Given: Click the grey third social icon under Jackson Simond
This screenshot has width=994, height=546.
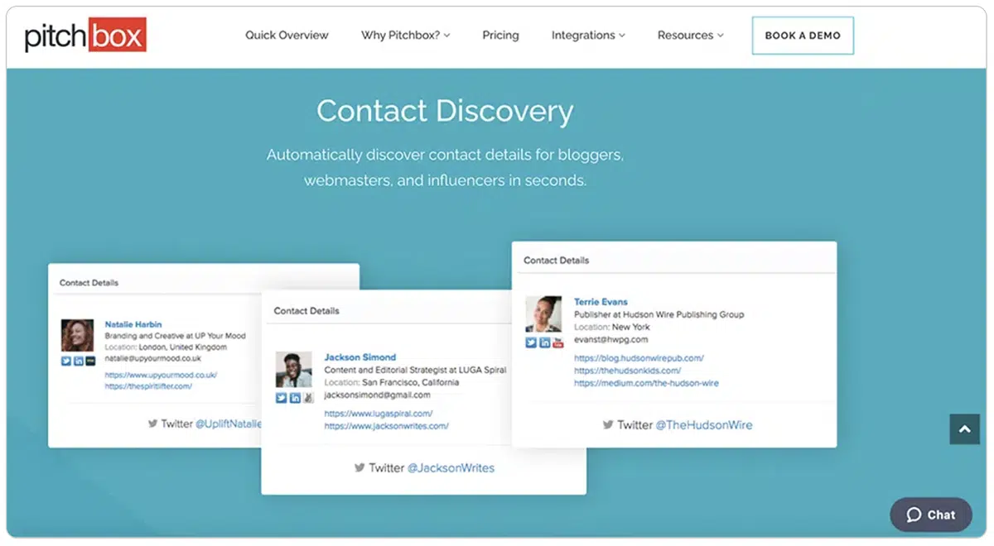Looking at the screenshot, I should click(308, 398).
